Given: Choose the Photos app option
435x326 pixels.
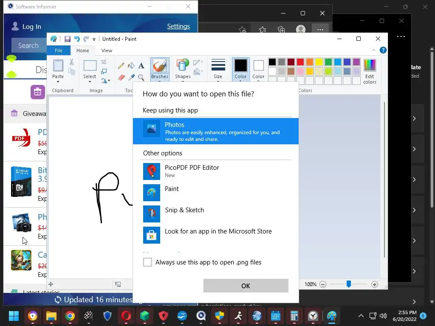Looking at the screenshot, I should (216, 131).
